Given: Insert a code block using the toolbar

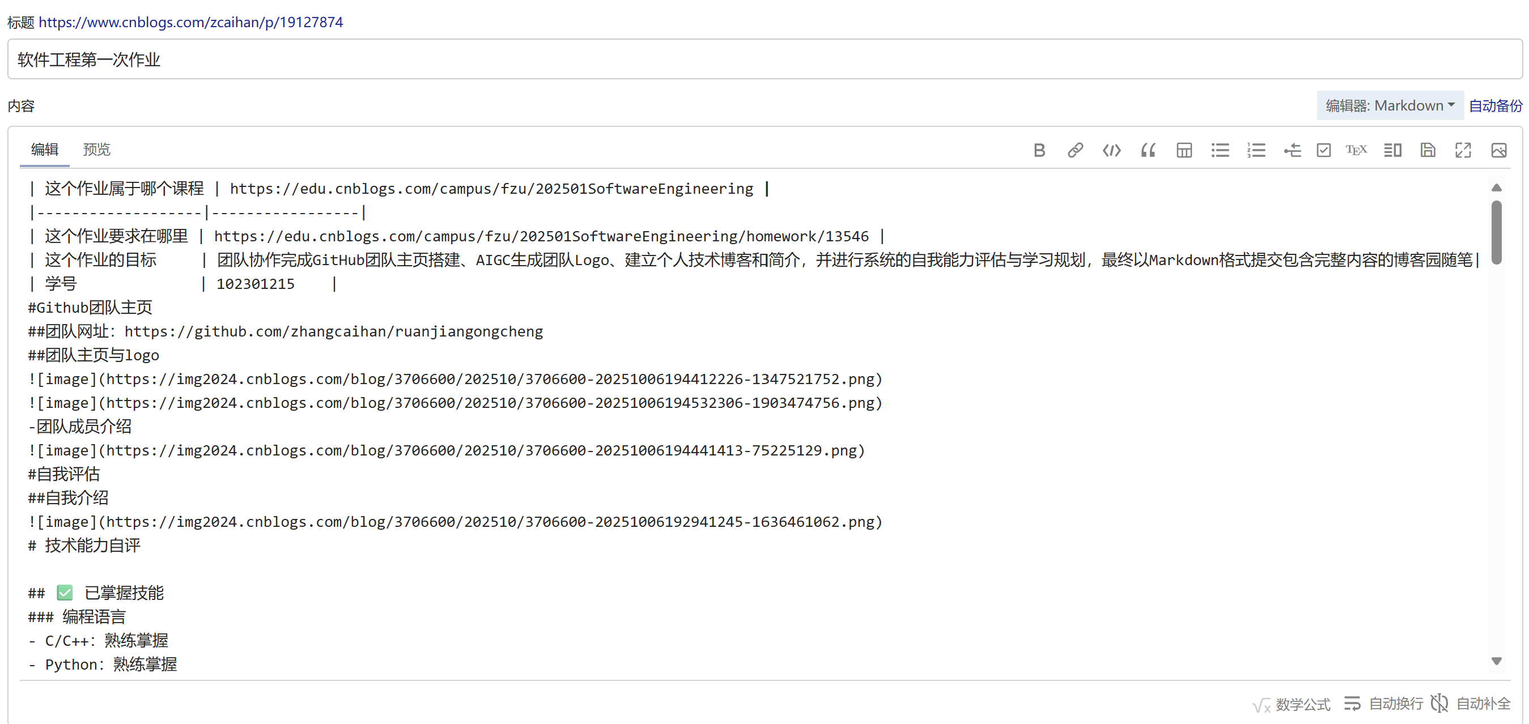Looking at the screenshot, I should point(1111,150).
